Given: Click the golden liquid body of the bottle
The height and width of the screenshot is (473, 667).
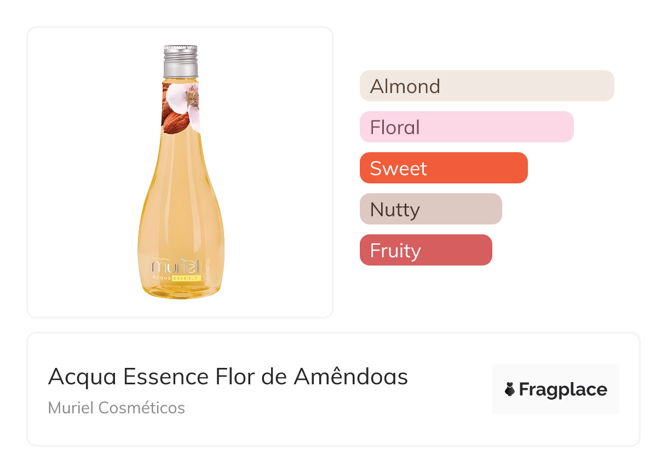Looking at the screenshot, I should (180, 208).
